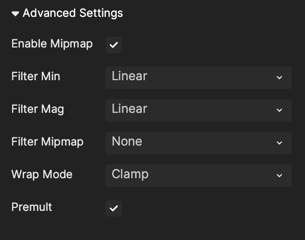Click the Premult property label
Image resolution: width=305 pixels, height=240 pixels.
(32, 207)
